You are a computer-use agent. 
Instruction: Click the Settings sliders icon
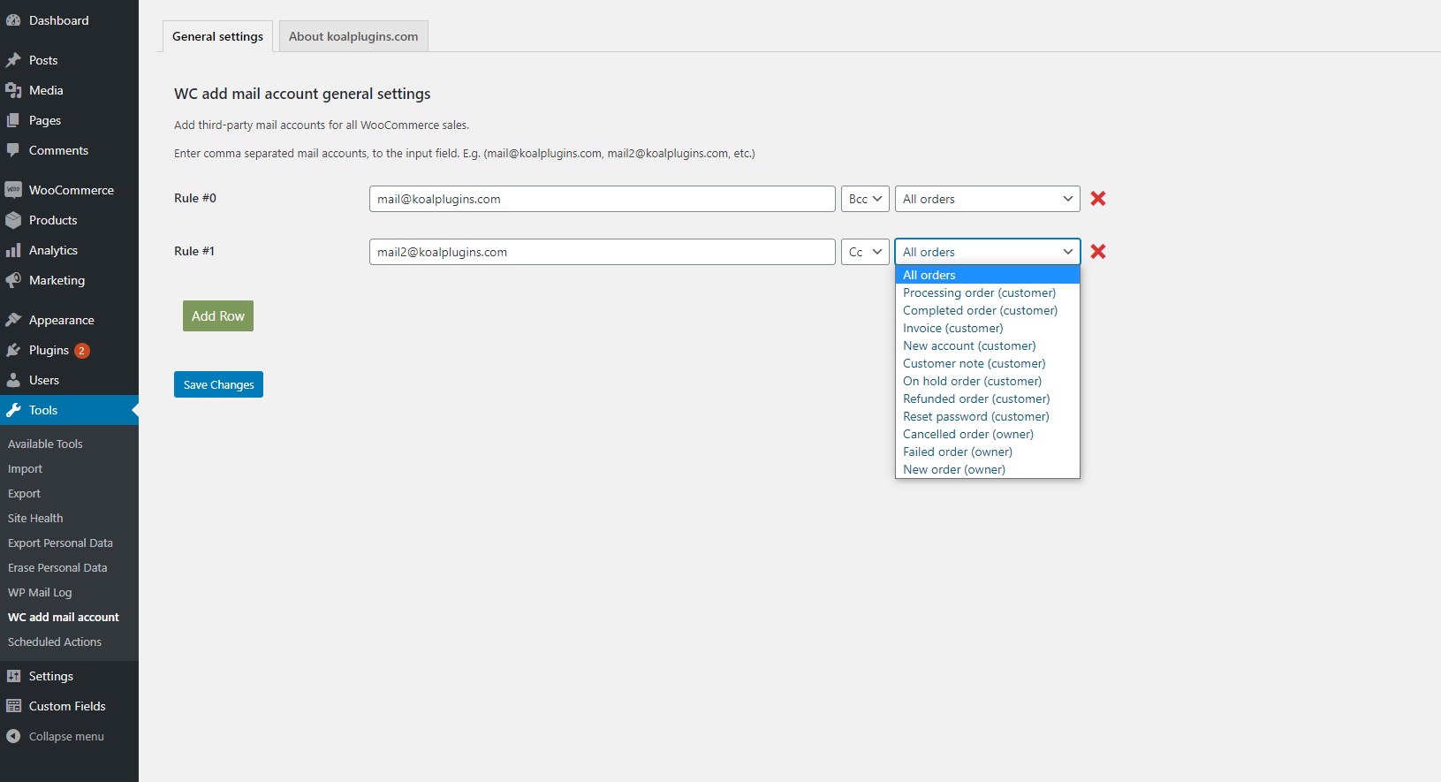tap(13, 676)
